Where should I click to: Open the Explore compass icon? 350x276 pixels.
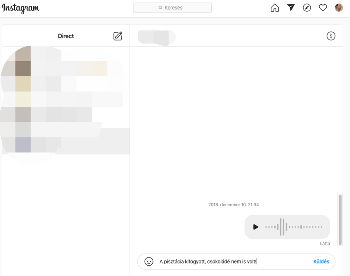pyautogui.click(x=307, y=8)
